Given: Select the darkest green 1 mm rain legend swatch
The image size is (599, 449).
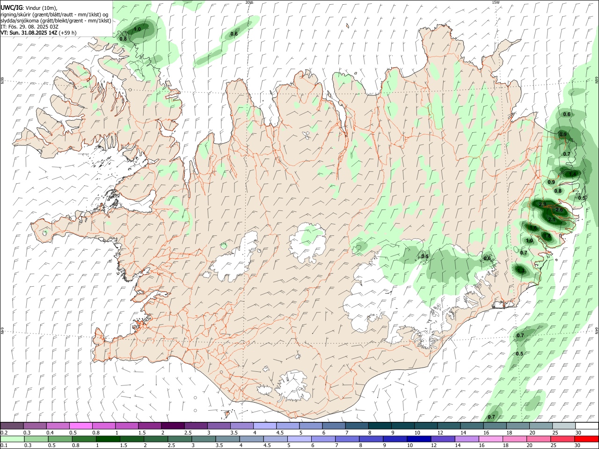Looking at the screenshot, I should click(107, 439).
